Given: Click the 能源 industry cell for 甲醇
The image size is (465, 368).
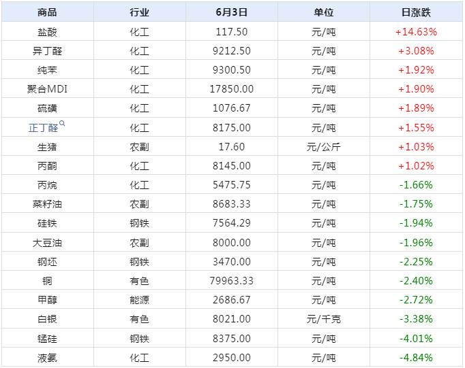Looking at the screenshot, I should (x=139, y=299).
